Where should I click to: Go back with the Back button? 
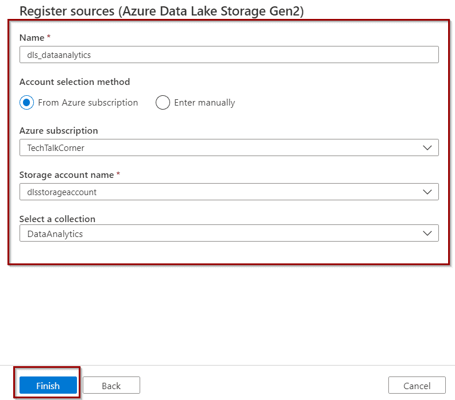point(111,386)
